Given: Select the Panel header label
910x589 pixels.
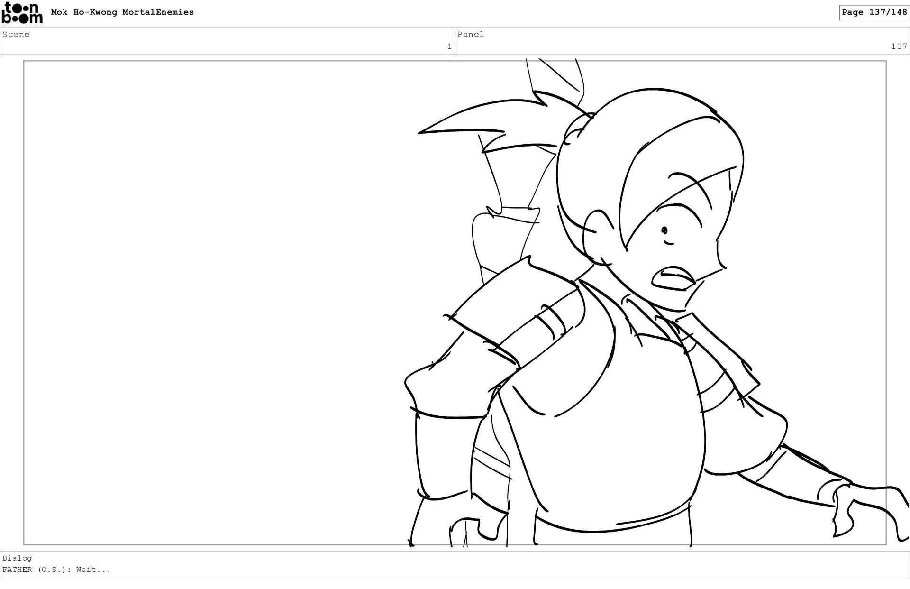Looking at the screenshot, I should [470, 34].
